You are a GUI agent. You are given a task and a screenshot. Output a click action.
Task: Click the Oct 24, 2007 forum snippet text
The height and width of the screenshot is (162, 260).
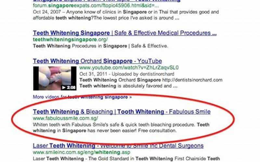(126, 15)
